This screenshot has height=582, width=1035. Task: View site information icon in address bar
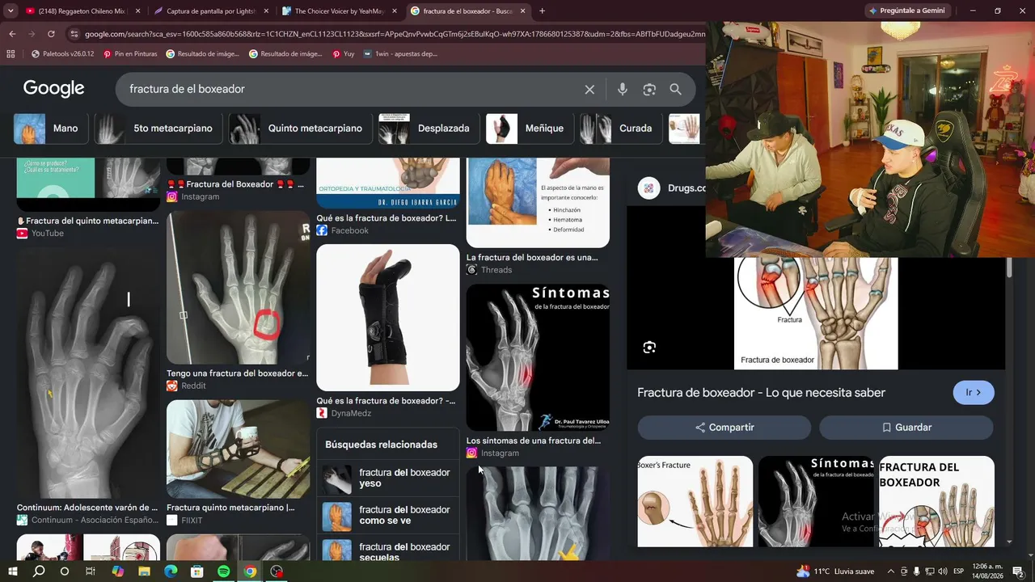74,34
